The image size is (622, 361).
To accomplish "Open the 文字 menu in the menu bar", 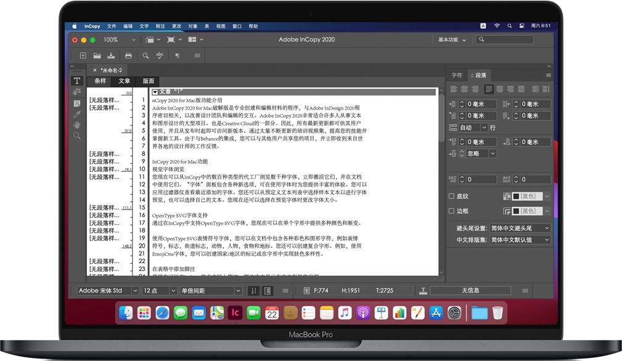I will click(x=143, y=26).
